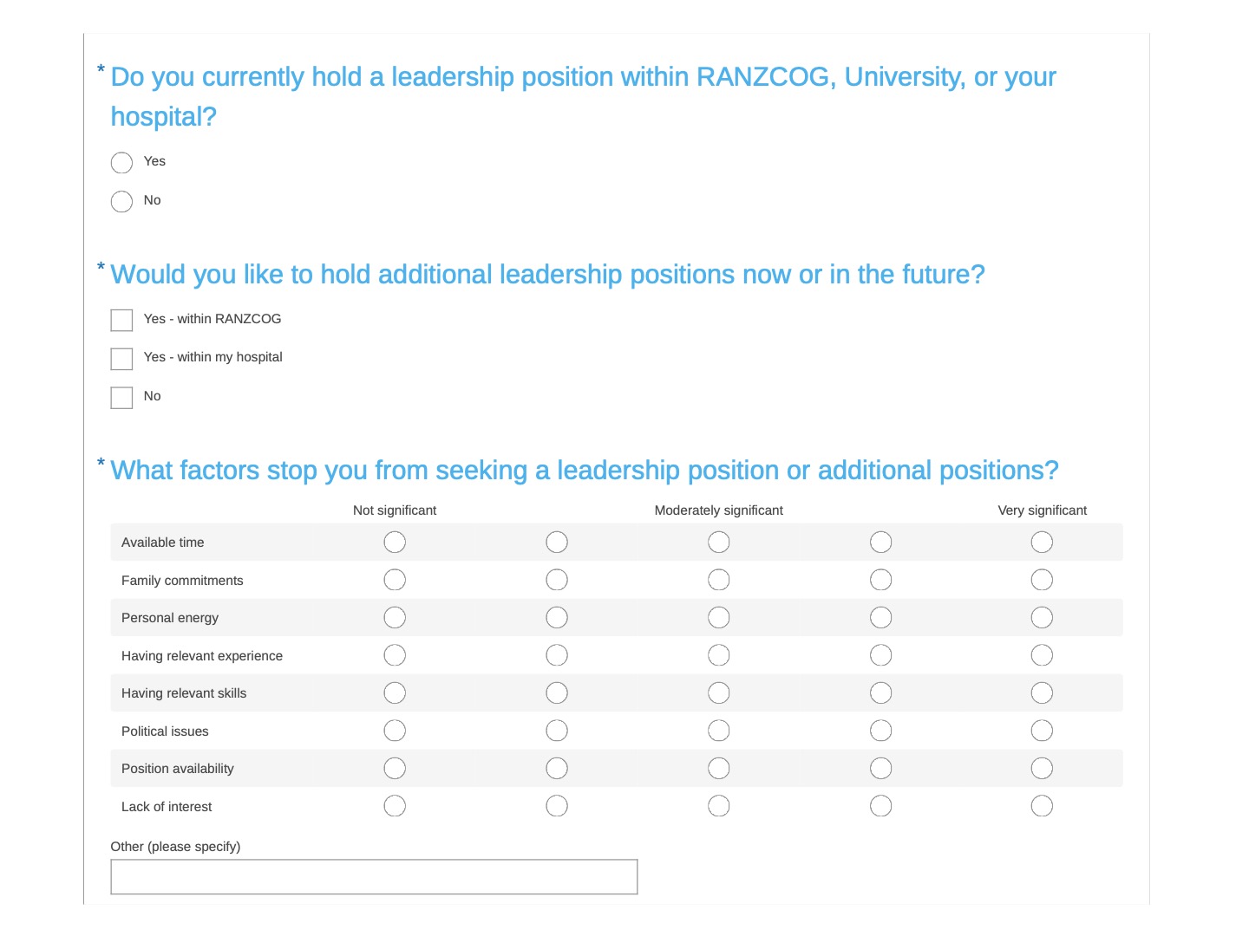1249x936 pixels.
Task: Set Personal energy to Very significant
Action: pyautogui.click(x=1042, y=618)
